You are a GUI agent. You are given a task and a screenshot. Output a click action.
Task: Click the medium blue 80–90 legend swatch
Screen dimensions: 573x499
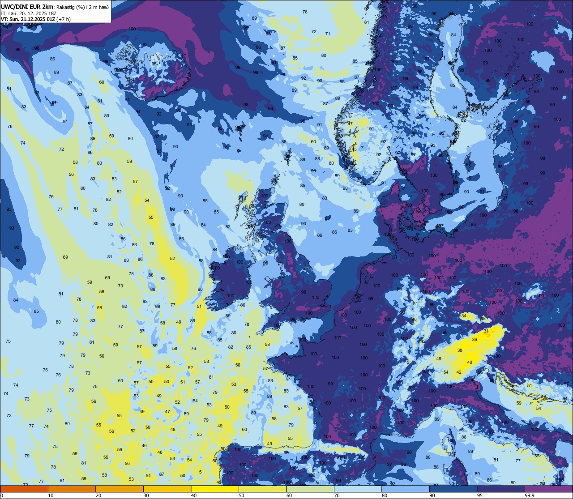(x=406, y=489)
